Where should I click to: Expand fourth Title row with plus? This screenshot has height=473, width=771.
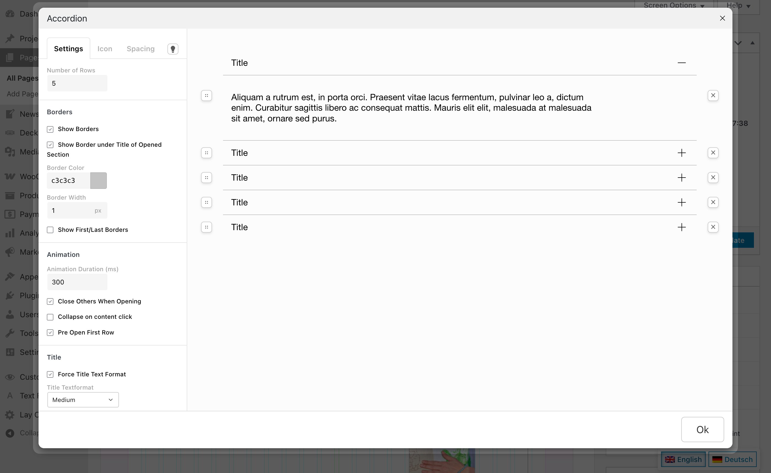(682, 202)
